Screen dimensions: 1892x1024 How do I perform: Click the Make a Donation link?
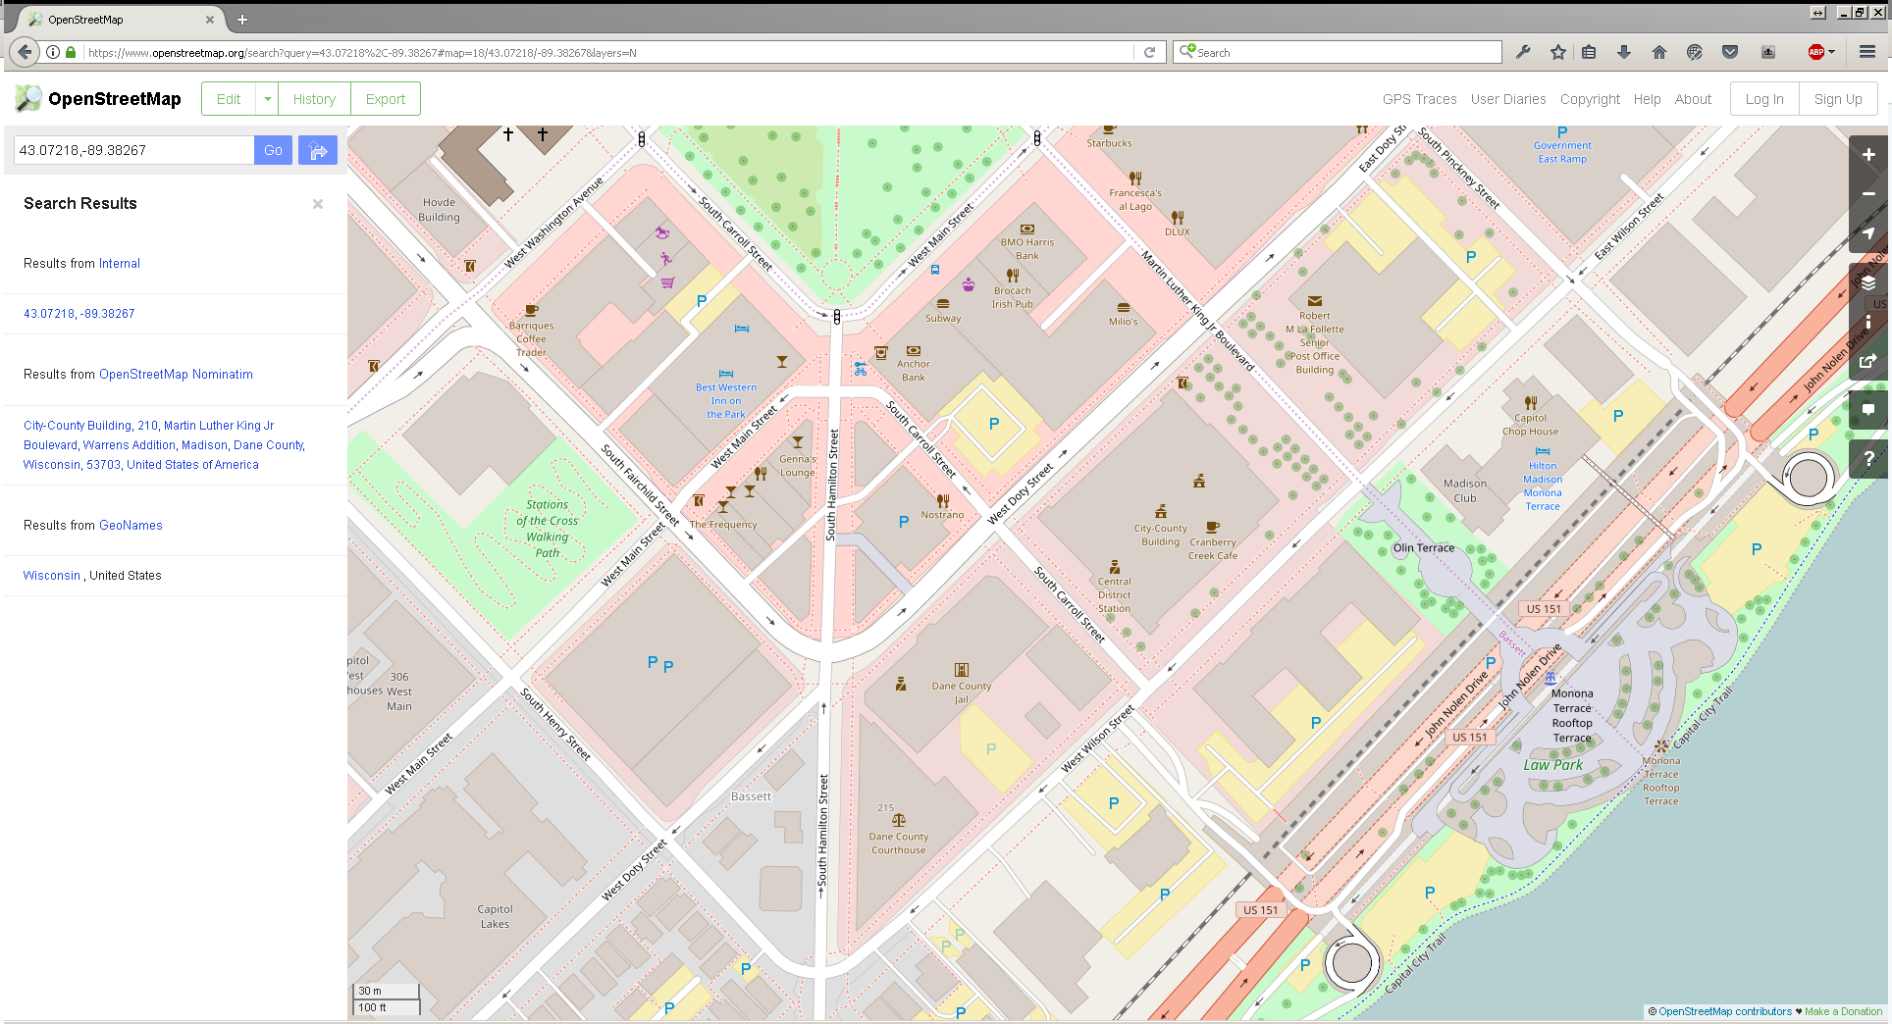point(1843,1011)
